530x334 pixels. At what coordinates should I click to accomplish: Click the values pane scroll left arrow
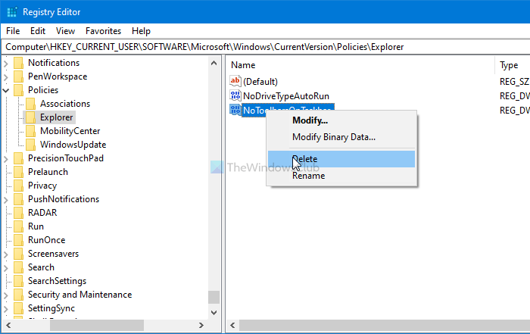[232, 325]
